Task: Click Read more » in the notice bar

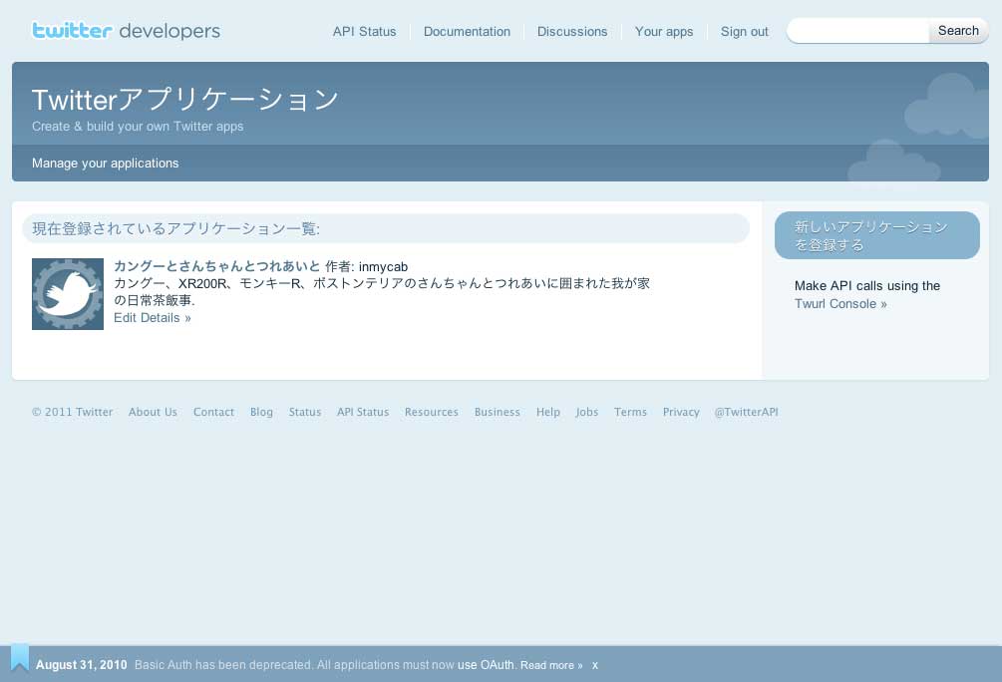Action: point(551,665)
